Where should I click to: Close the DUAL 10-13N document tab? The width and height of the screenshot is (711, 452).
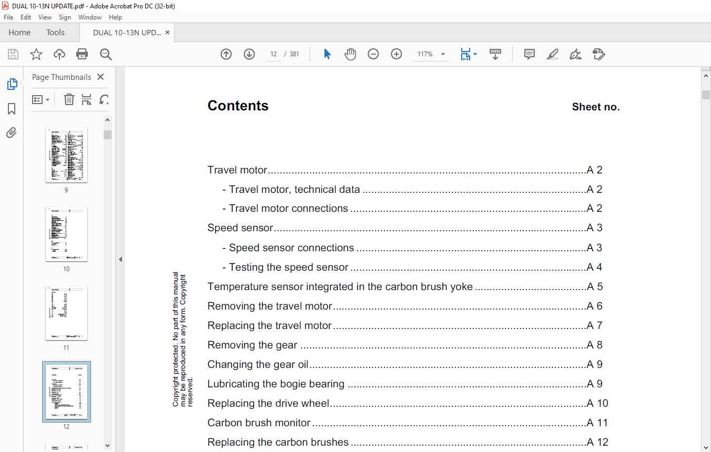point(168,33)
